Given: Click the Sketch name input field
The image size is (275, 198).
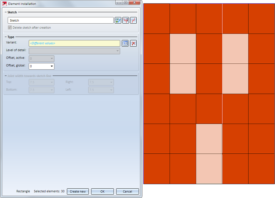Looking at the screenshot, I should click(61, 20).
